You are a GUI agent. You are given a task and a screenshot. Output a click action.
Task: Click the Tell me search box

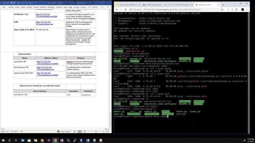pyautogui.click(x=93, y=7)
